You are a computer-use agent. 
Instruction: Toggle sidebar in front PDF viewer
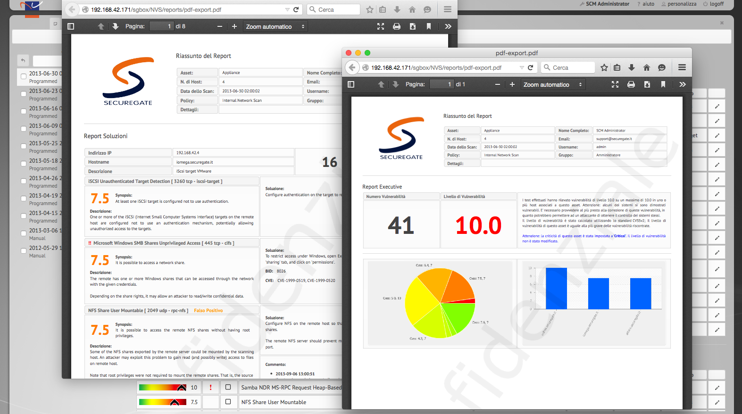[351, 84]
